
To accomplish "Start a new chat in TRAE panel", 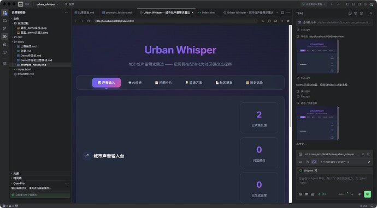I will pos(350,14).
